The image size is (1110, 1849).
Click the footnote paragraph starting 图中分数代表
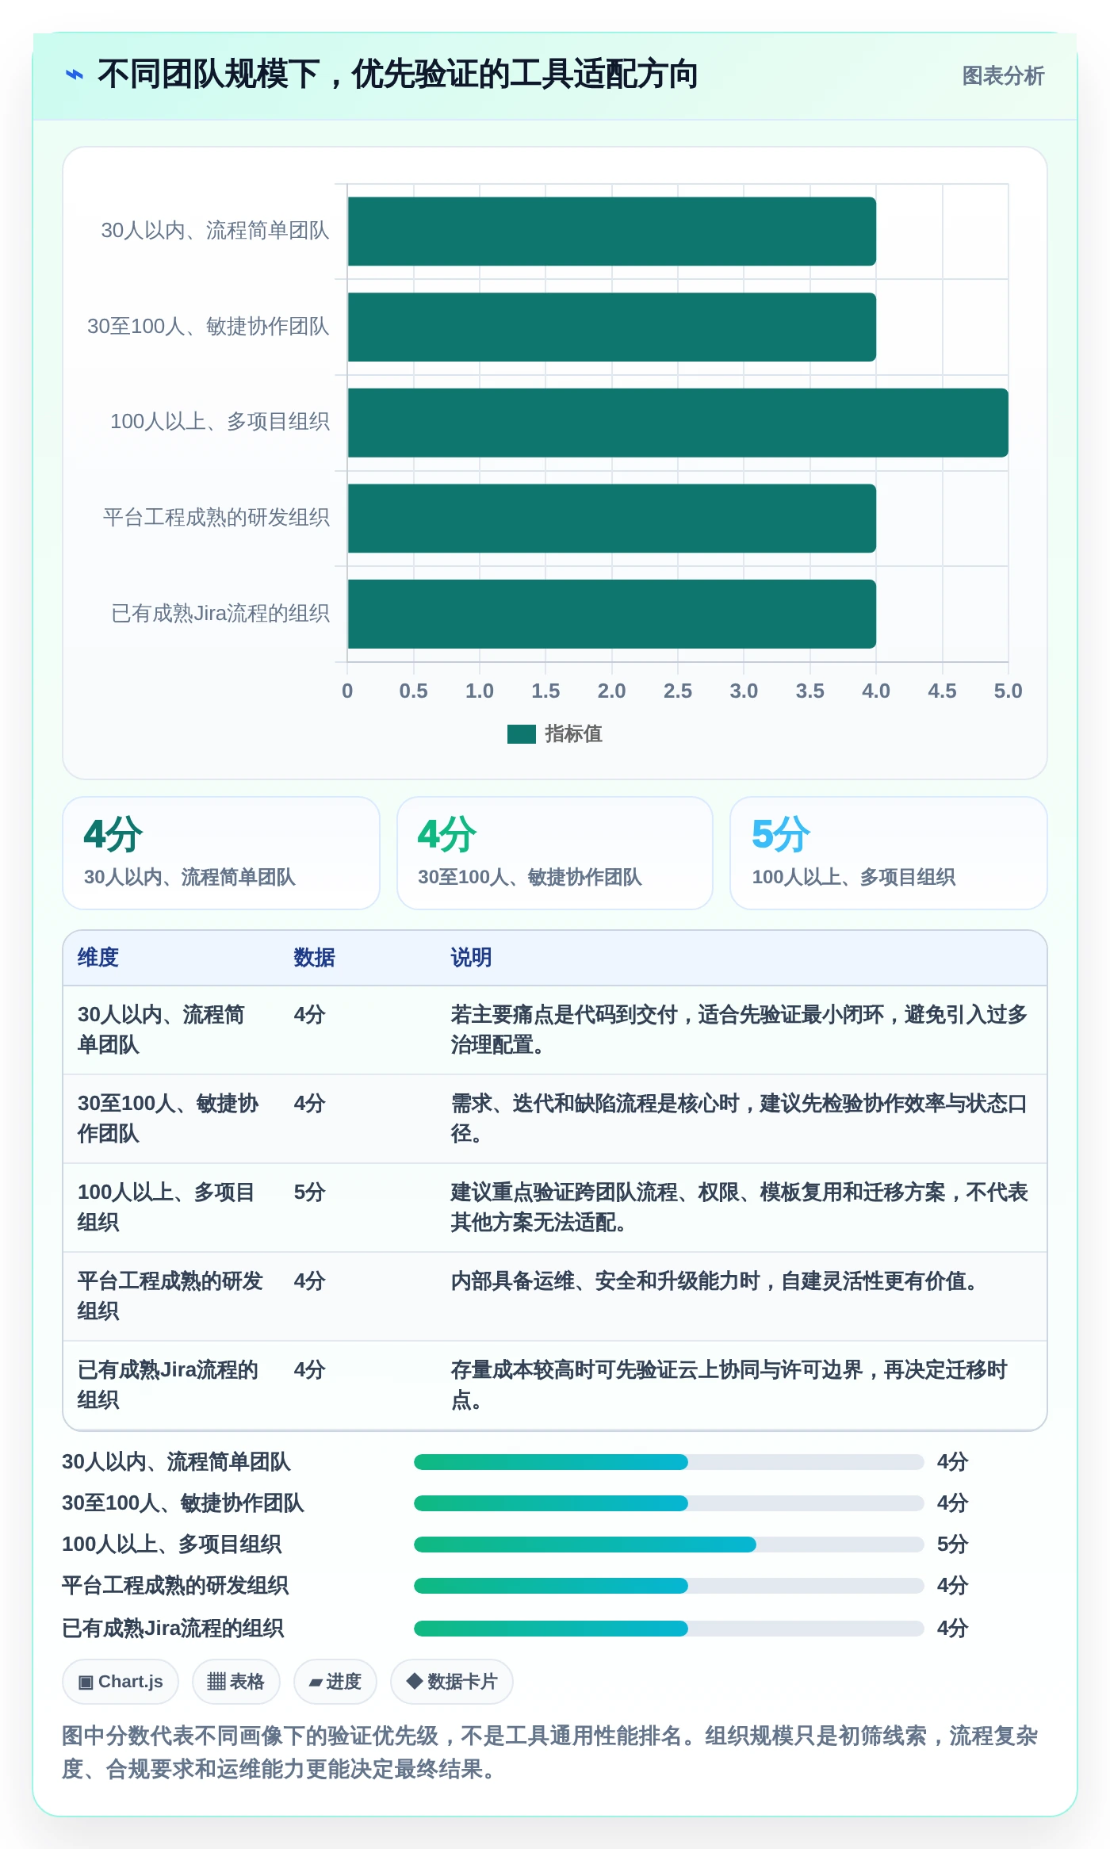point(550,1752)
